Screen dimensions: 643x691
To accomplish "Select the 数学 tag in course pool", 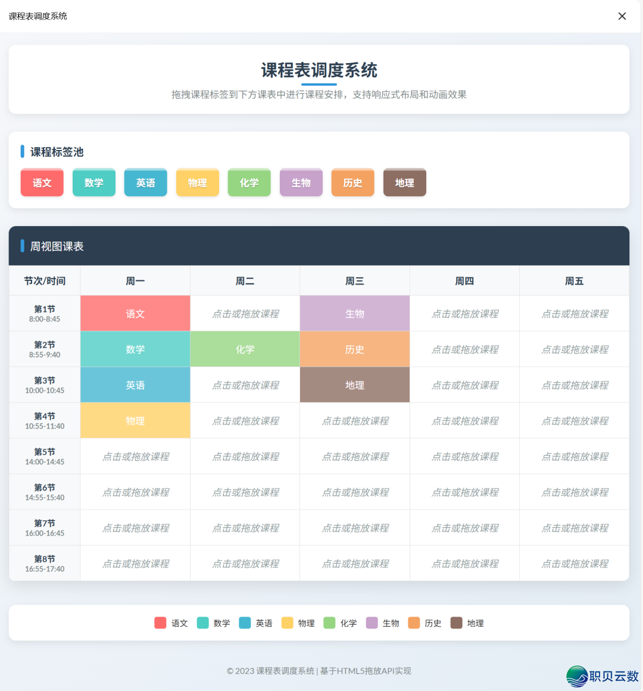I will [94, 183].
